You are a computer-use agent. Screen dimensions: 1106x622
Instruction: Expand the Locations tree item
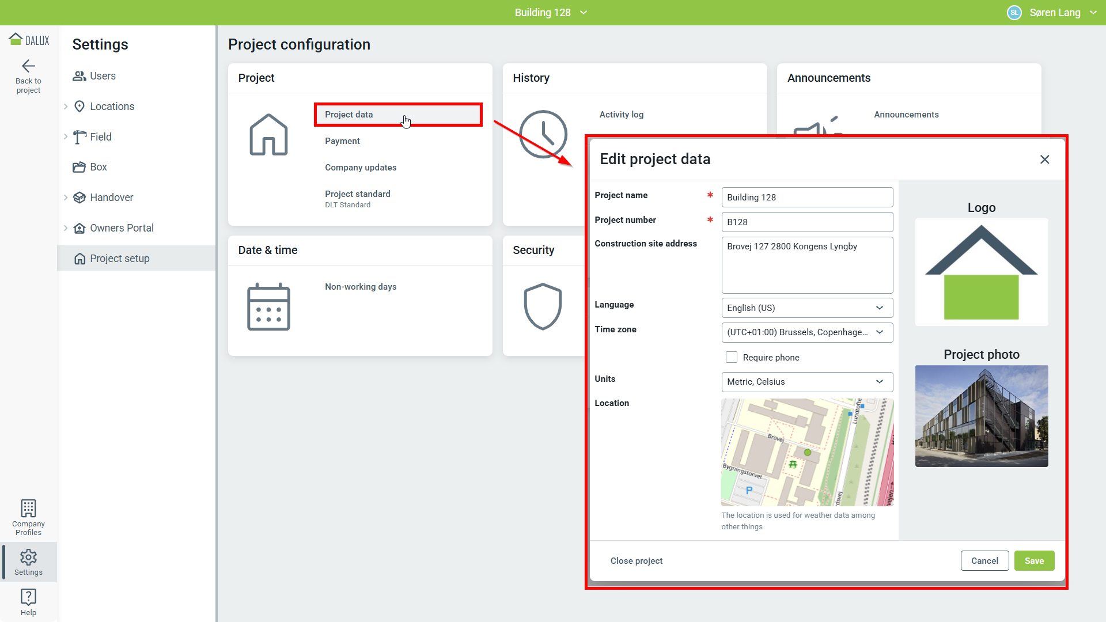66,107
